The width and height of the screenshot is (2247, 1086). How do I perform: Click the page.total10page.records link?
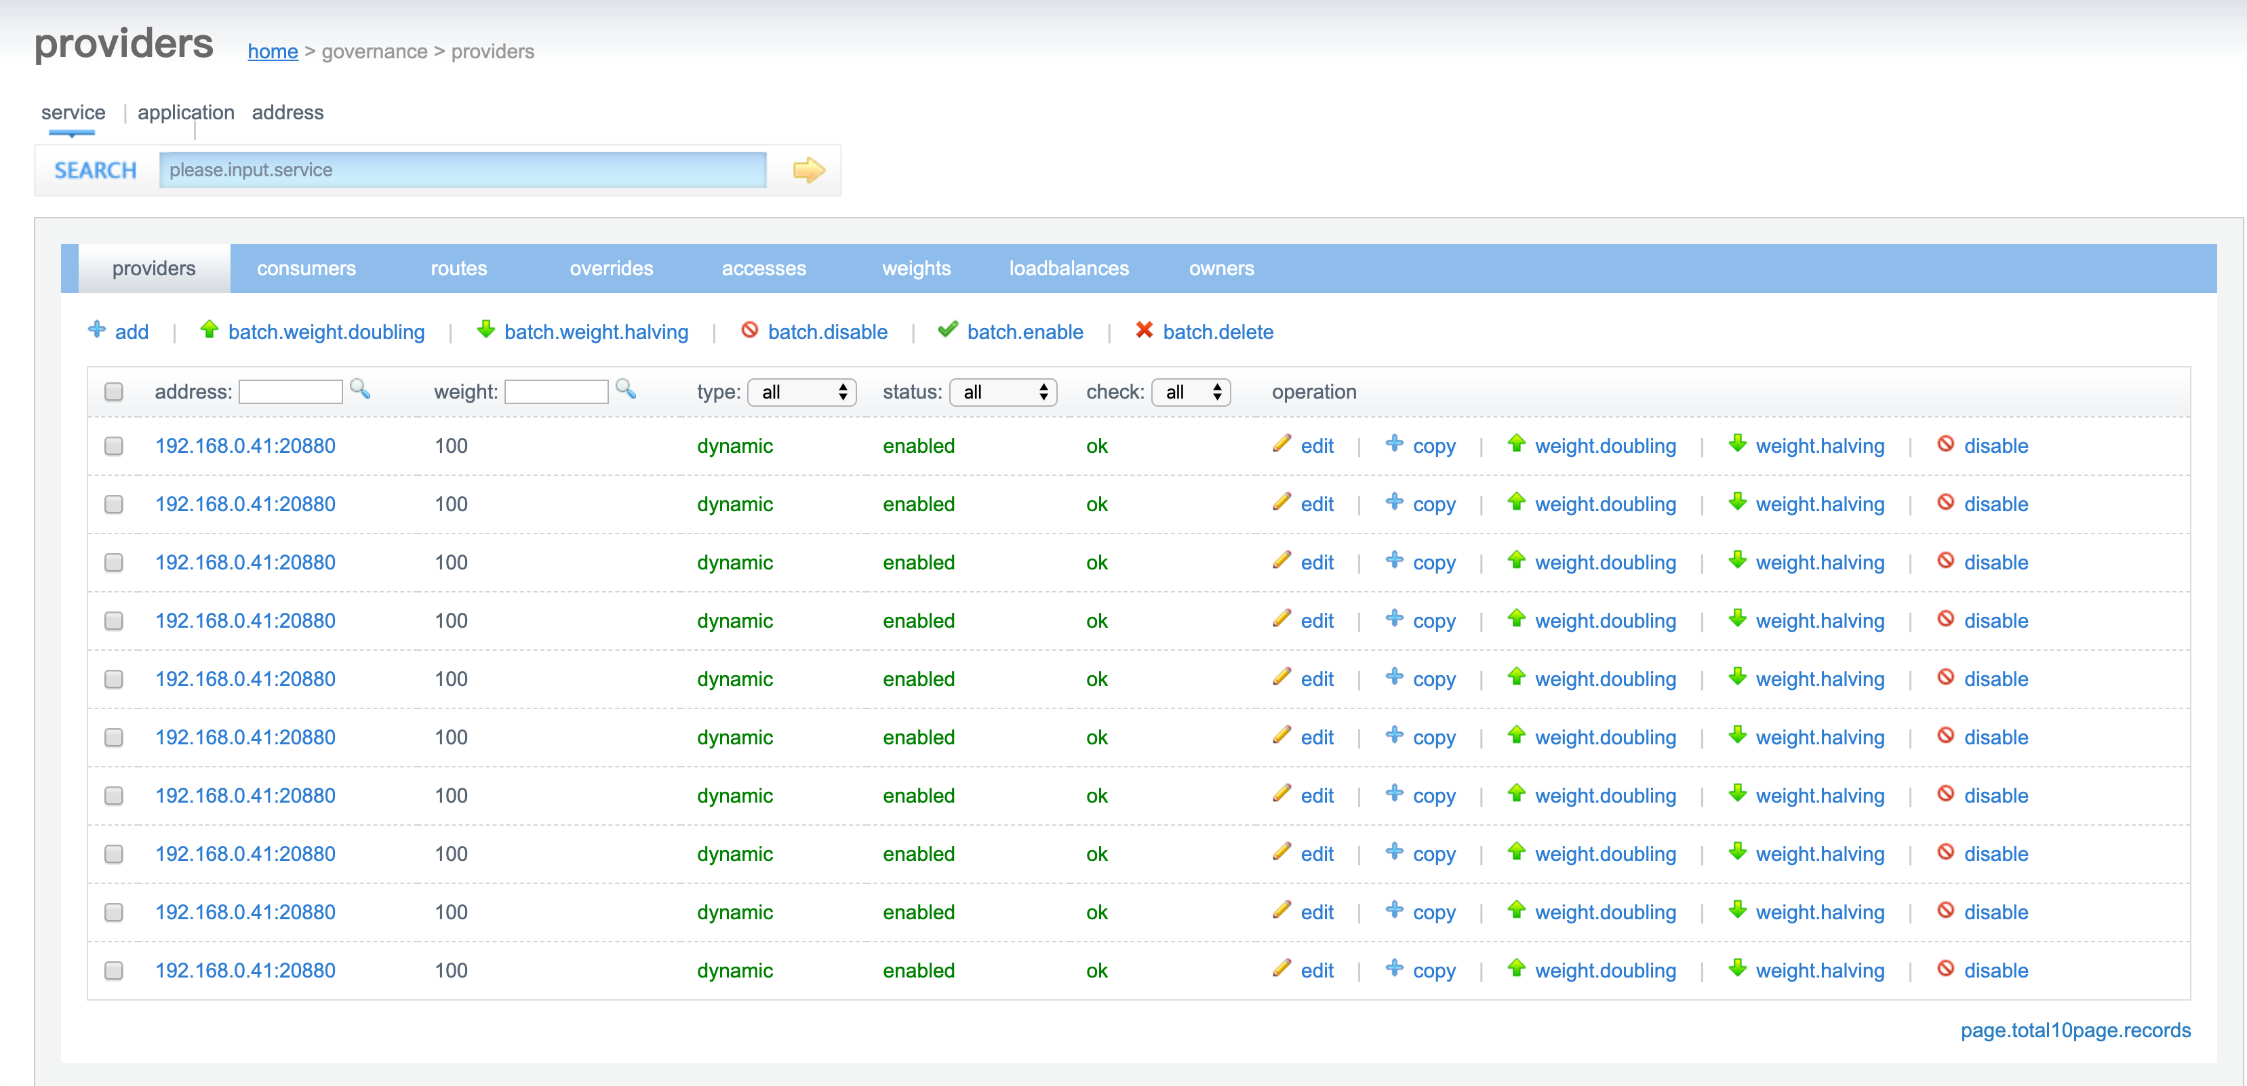pyautogui.click(x=2075, y=1030)
